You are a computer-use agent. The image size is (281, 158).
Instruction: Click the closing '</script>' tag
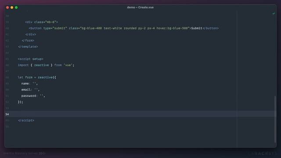tap(26, 120)
